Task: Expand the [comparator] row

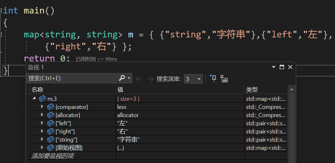Action: pos(42,107)
